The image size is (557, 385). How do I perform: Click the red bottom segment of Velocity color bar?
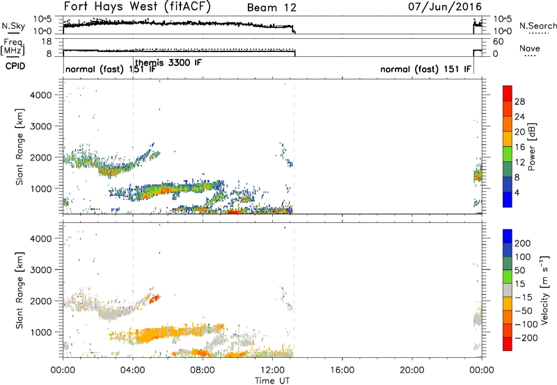coord(508,344)
